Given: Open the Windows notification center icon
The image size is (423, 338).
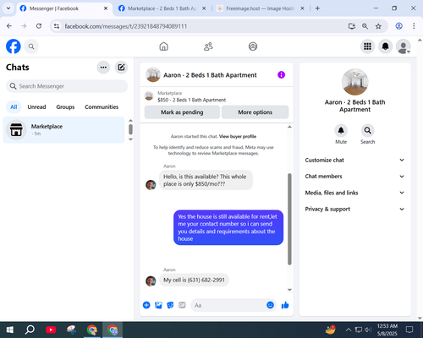Looking at the screenshot, I should pyautogui.click(x=409, y=330).
